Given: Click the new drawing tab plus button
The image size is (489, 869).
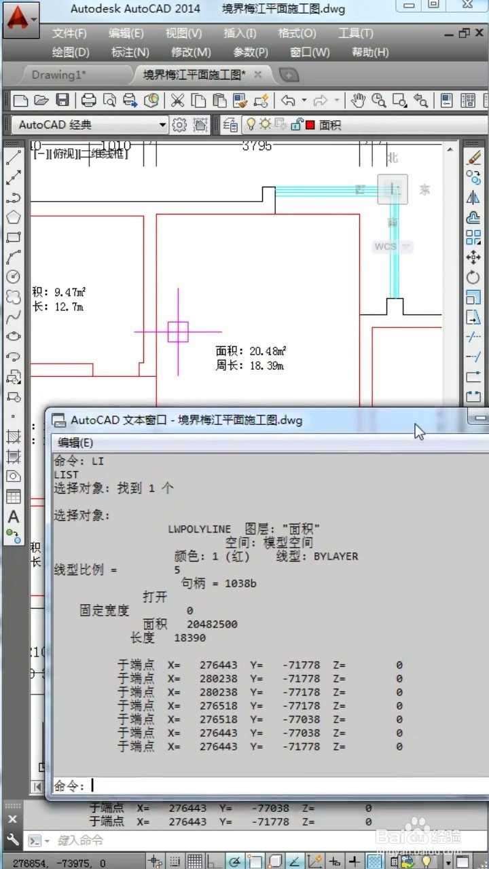Looking at the screenshot, I should (x=289, y=75).
